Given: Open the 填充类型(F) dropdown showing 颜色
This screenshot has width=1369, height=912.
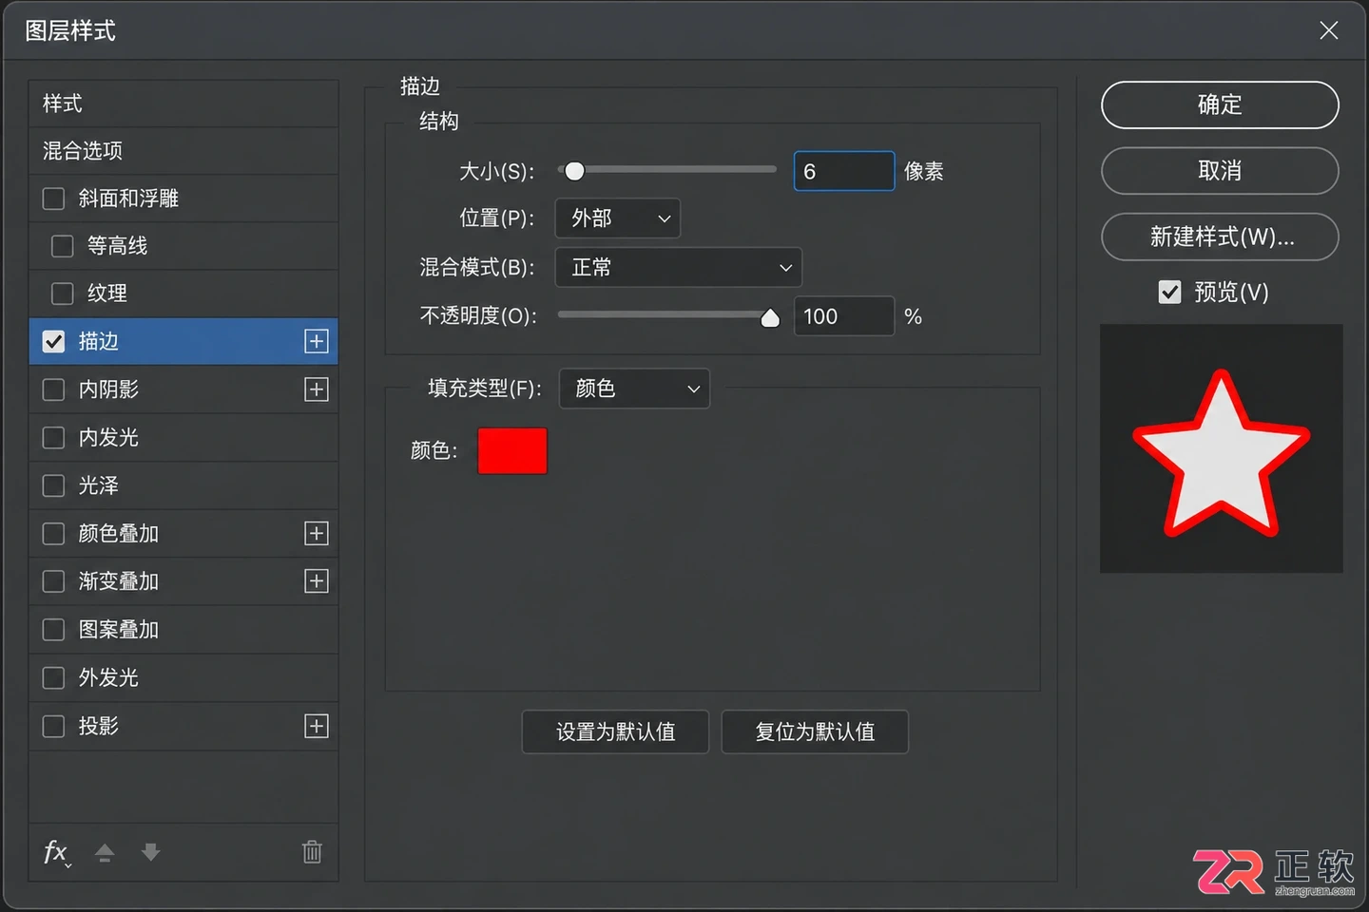Looking at the screenshot, I should pos(634,389).
